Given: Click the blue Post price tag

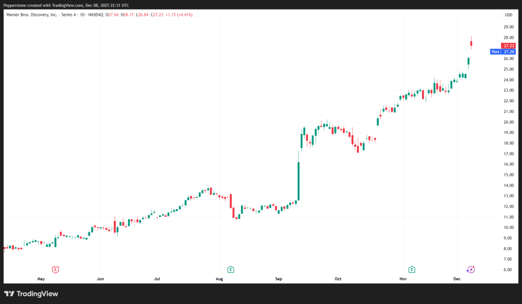Looking at the screenshot, I should 495,52.
